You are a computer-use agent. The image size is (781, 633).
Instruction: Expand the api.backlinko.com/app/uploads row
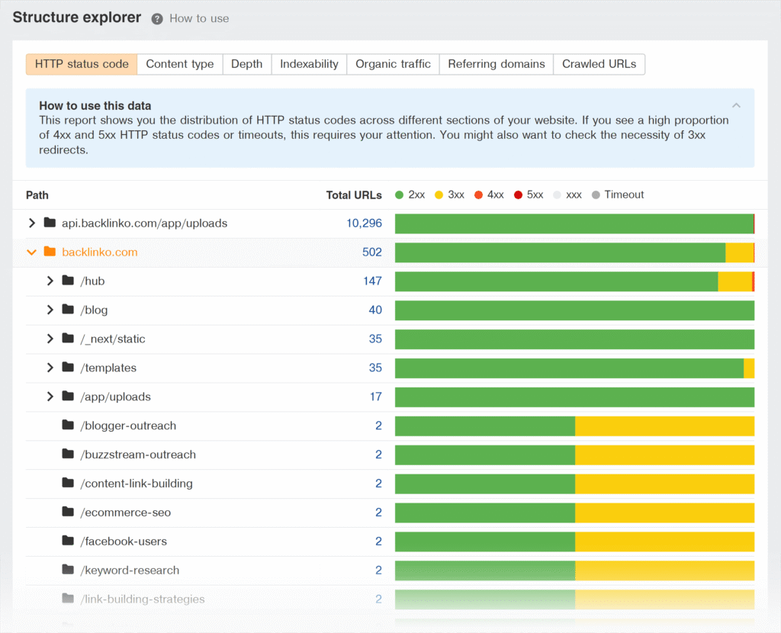tap(32, 223)
